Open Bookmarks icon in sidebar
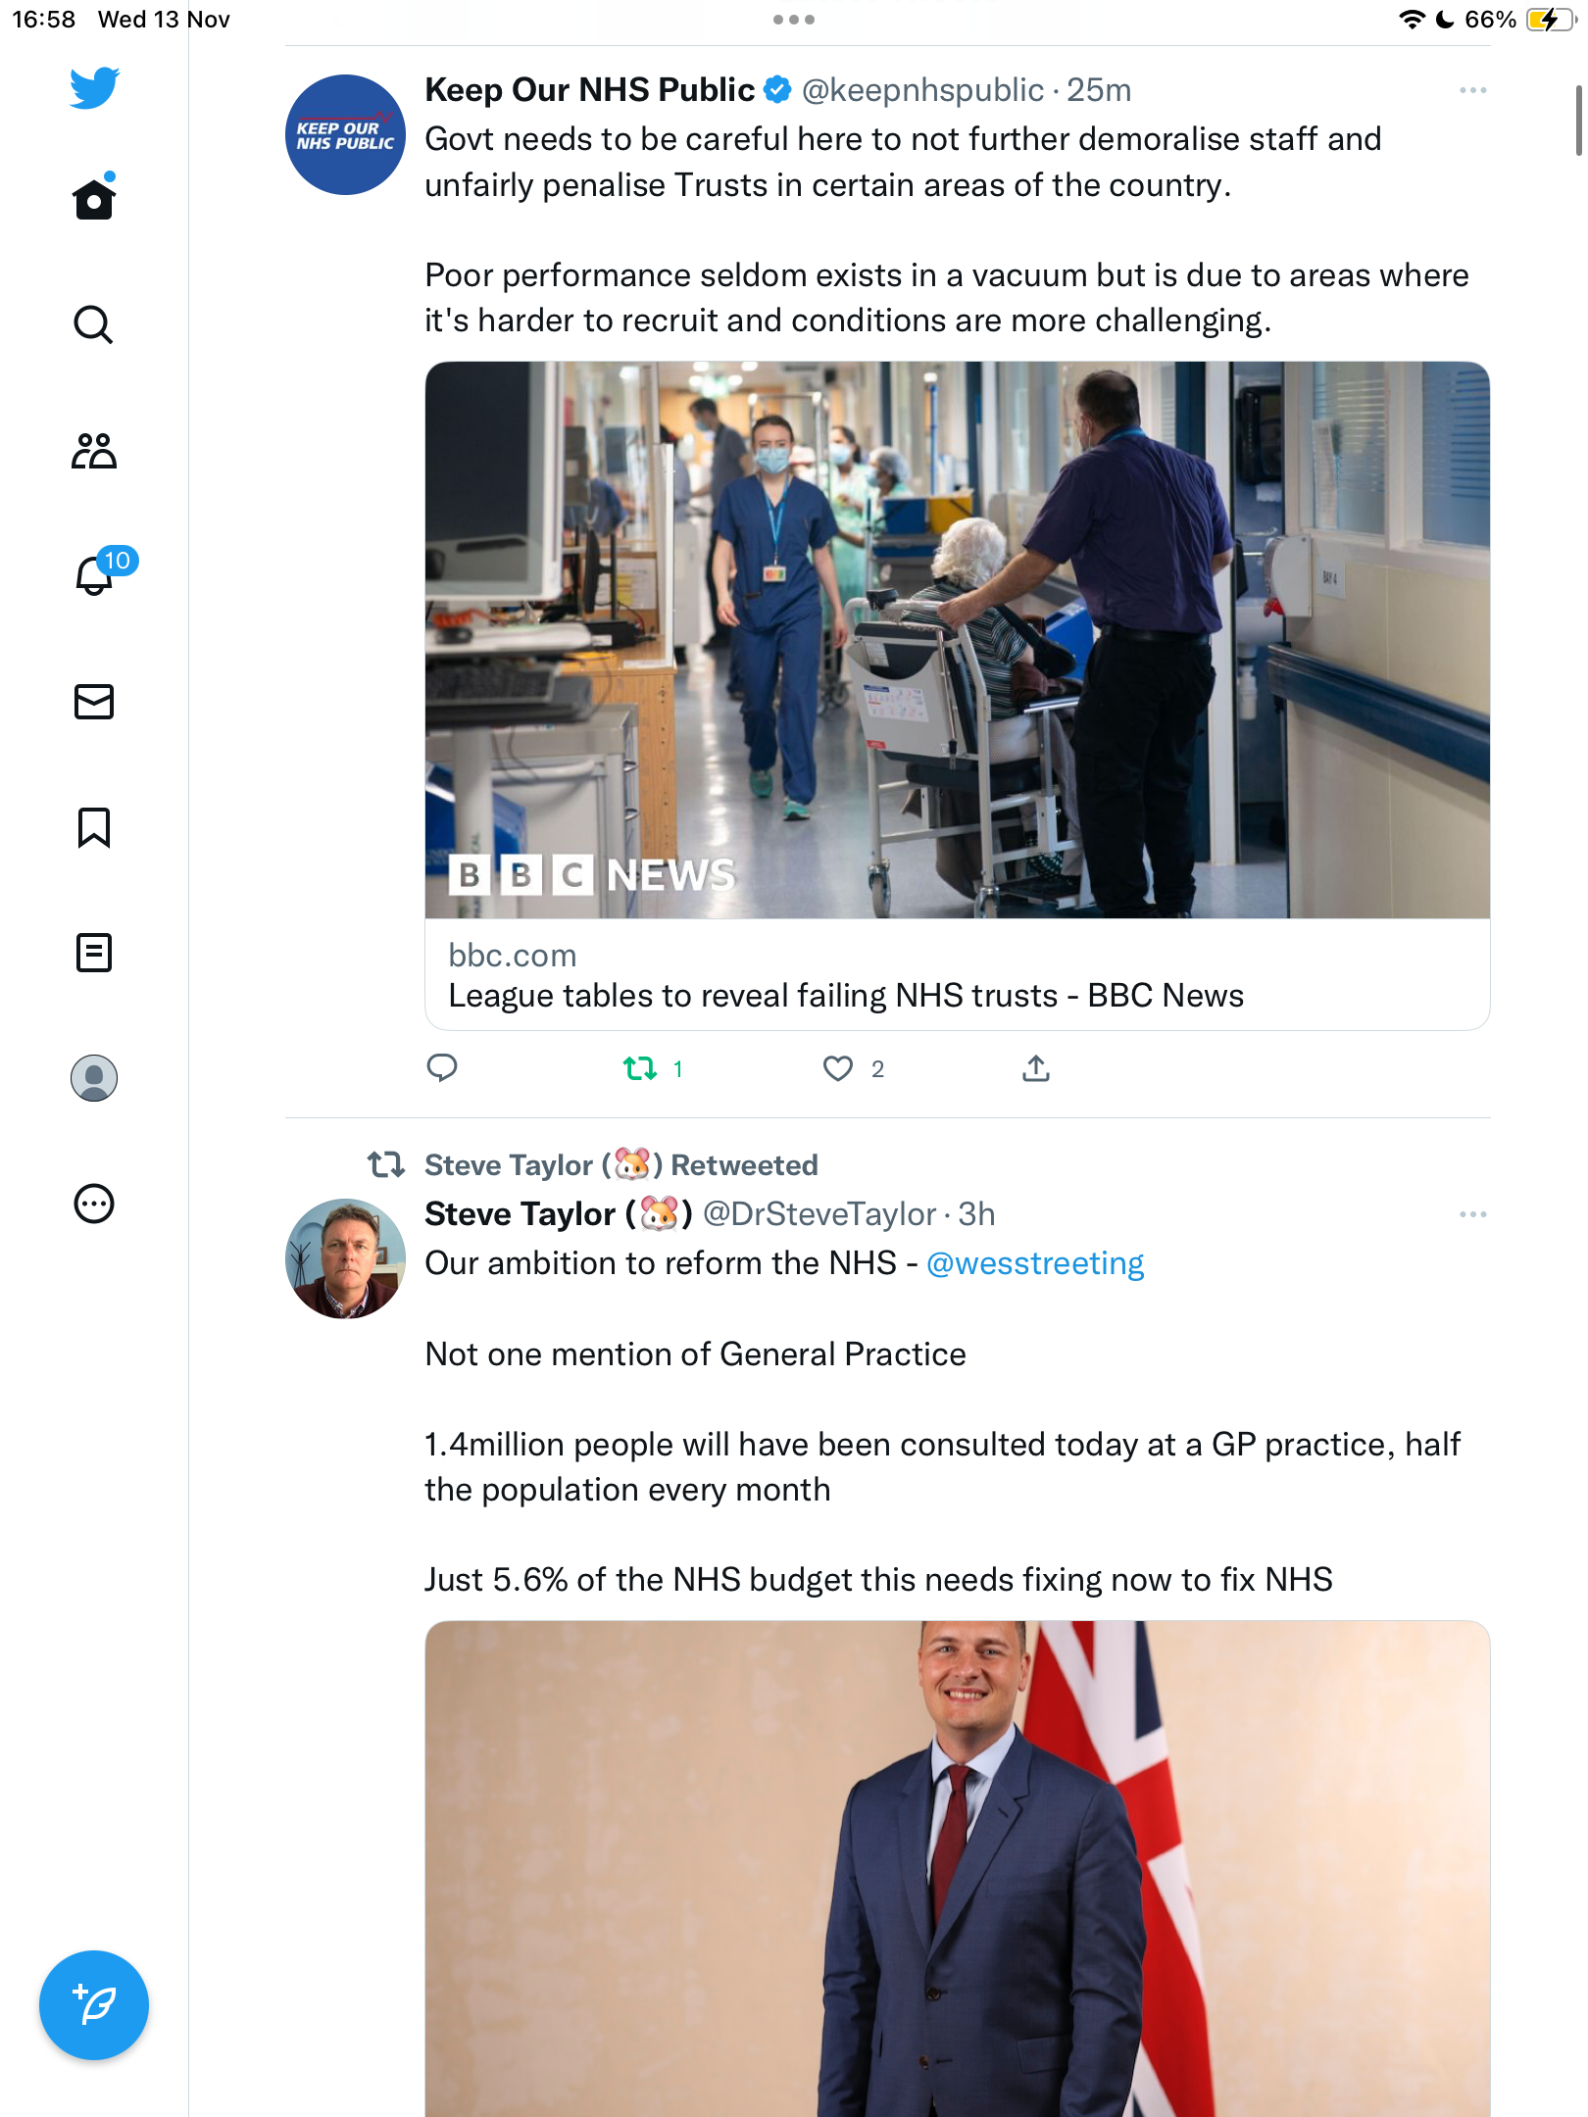This screenshot has width=1588, height=2117. point(94,827)
